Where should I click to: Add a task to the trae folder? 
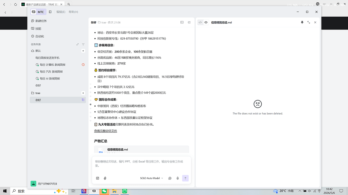[83, 93]
